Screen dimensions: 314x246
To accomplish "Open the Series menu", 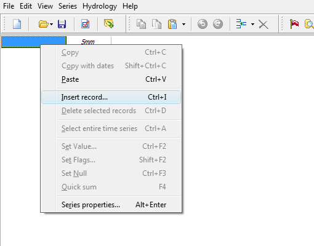I will [x=68, y=6].
